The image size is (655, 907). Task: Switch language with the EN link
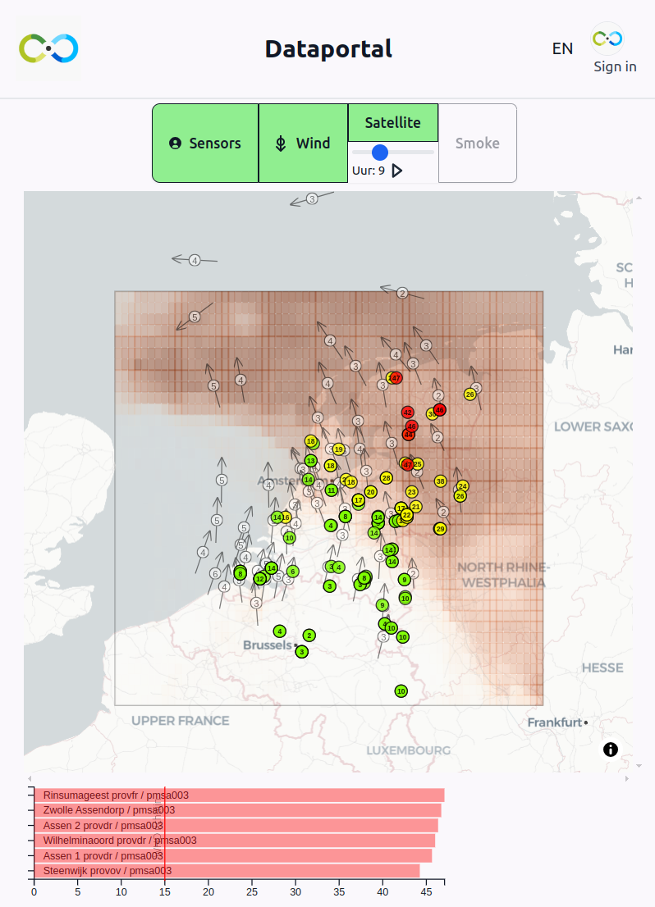pyautogui.click(x=562, y=48)
